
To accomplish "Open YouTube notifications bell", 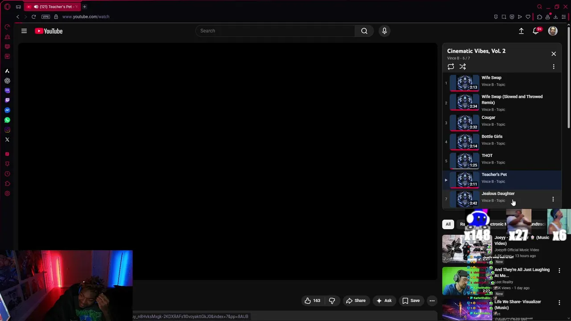I will click(x=536, y=31).
